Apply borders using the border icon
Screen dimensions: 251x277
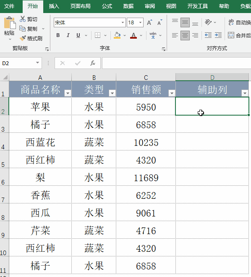pyautogui.click(x=97, y=35)
